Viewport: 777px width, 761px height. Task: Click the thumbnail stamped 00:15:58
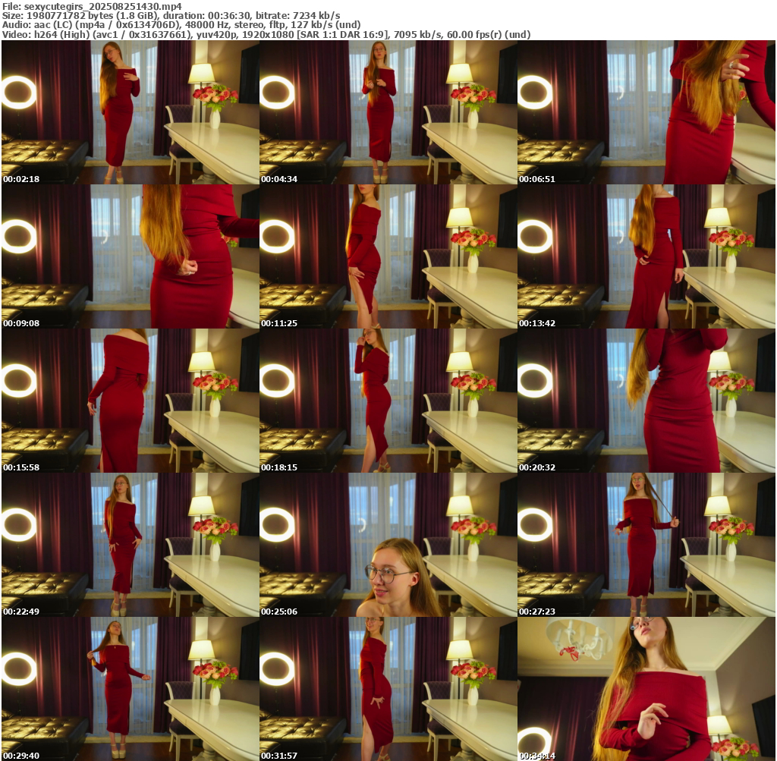tap(130, 401)
